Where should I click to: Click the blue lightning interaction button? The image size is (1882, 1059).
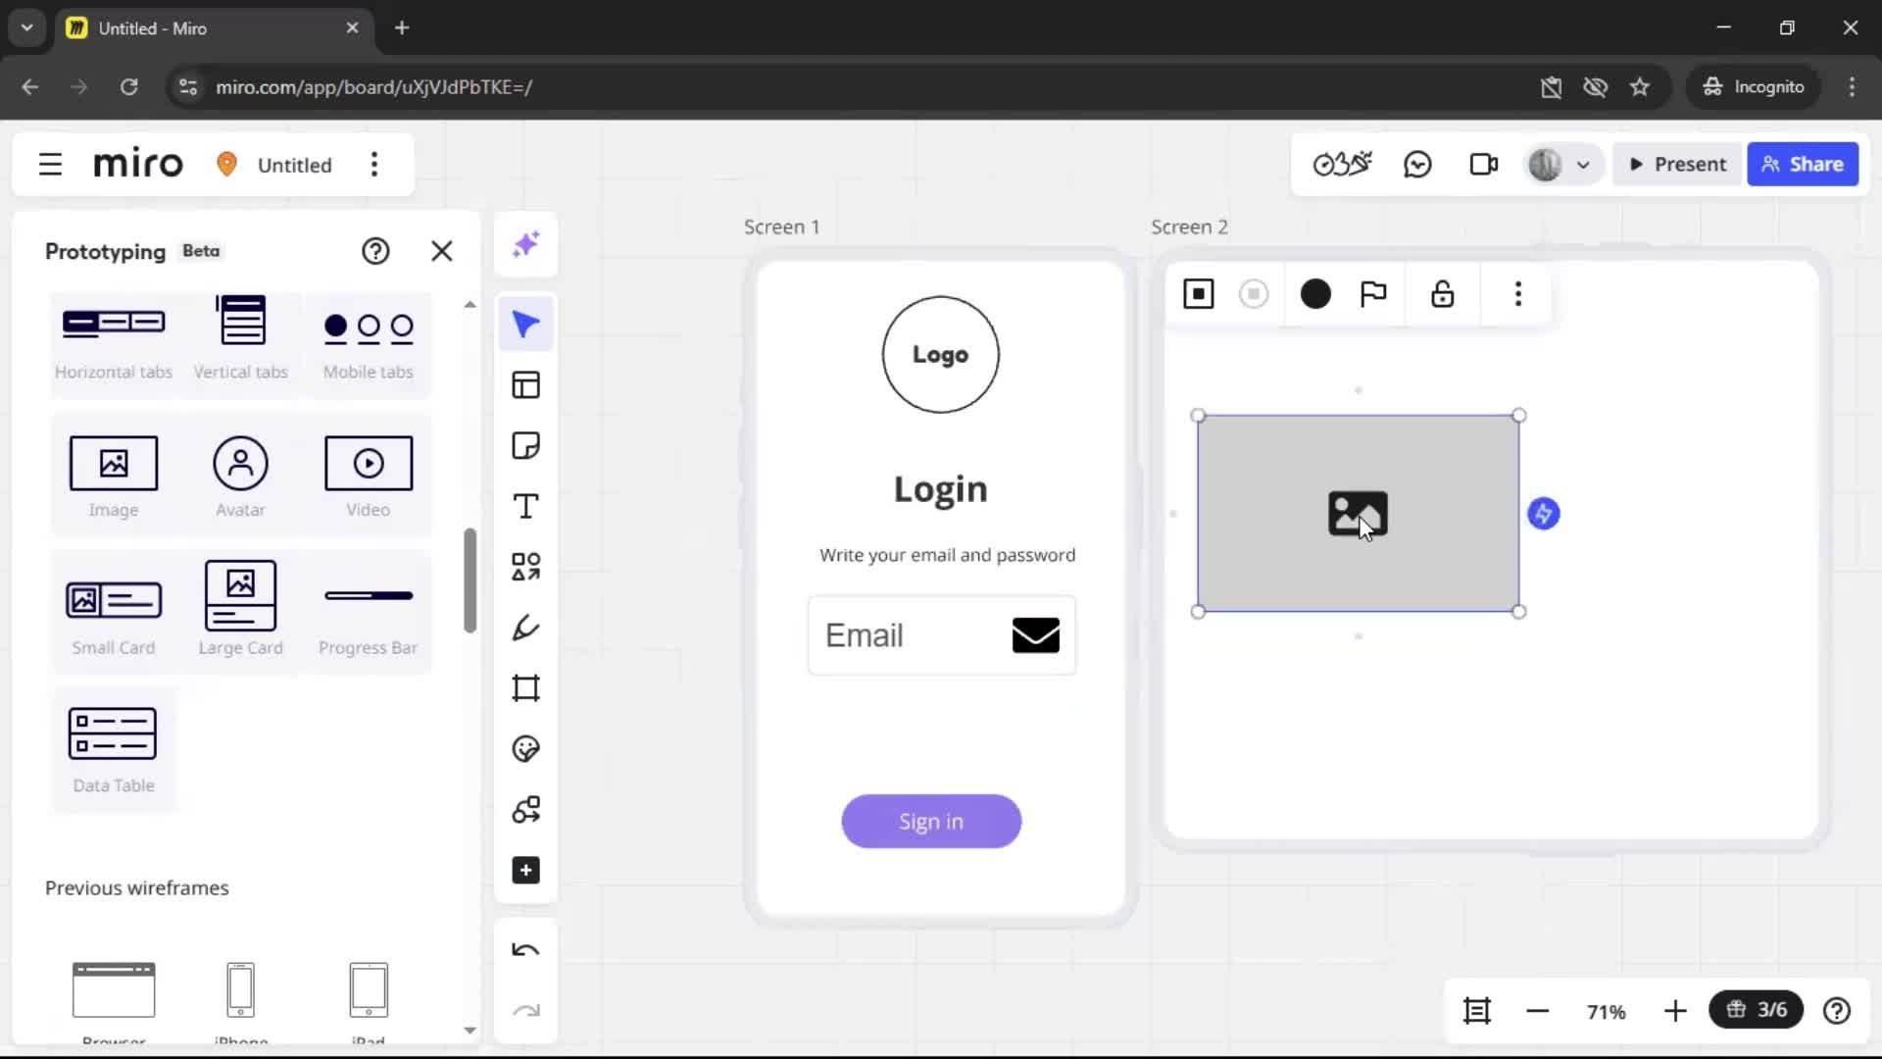1544,514
